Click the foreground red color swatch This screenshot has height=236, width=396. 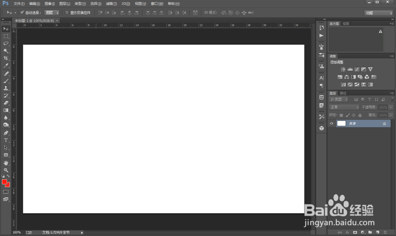point(4,182)
